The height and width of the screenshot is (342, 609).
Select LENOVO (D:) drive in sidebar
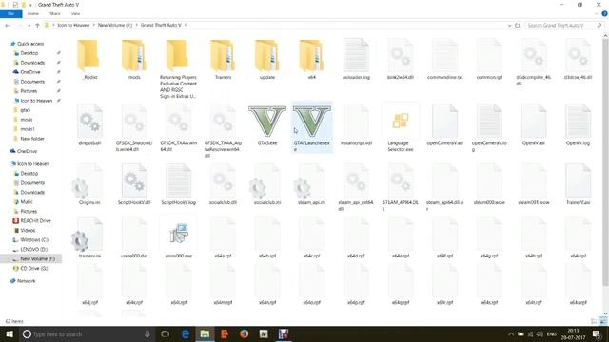34,249
